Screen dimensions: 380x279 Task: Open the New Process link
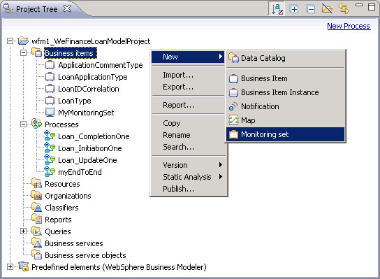(349, 26)
